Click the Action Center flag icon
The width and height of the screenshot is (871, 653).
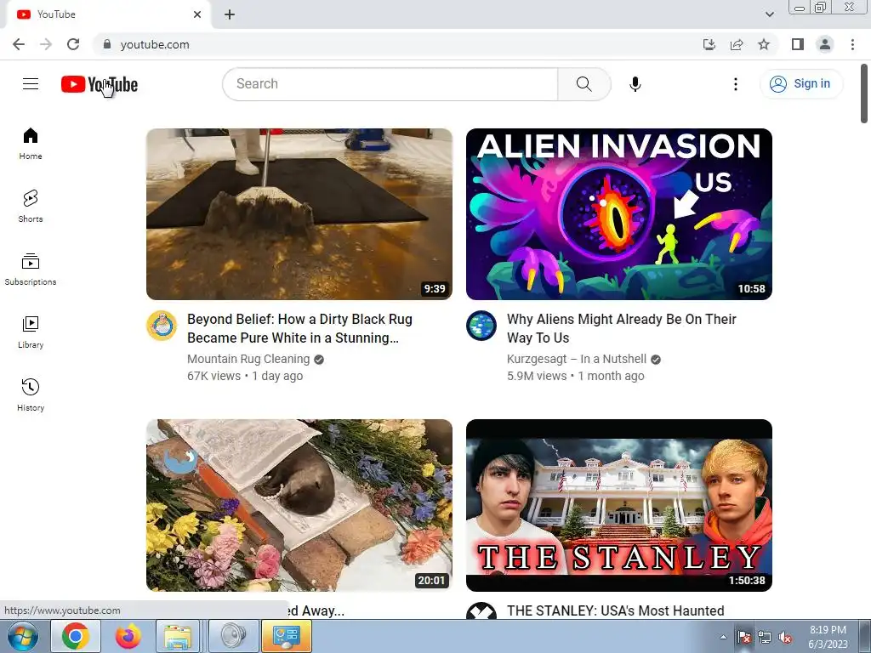[x=743, y=638]
